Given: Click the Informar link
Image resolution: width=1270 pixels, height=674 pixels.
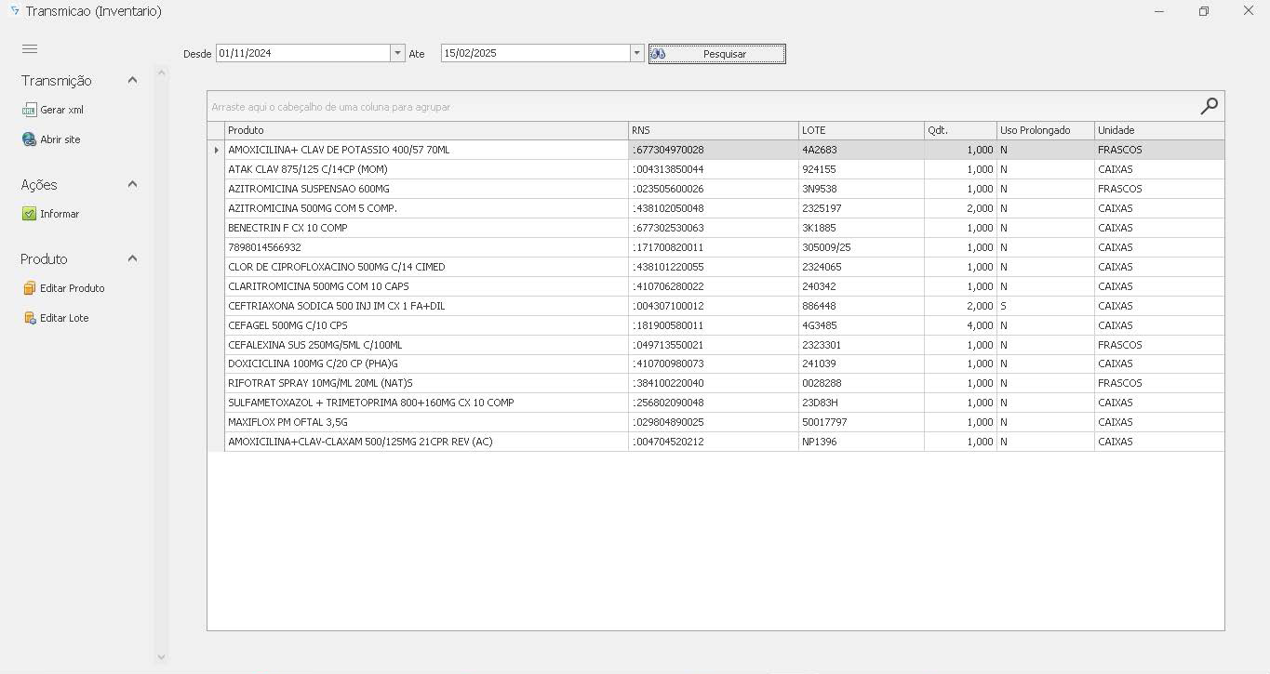Looking at the screenshot, I should click(60, 214).
